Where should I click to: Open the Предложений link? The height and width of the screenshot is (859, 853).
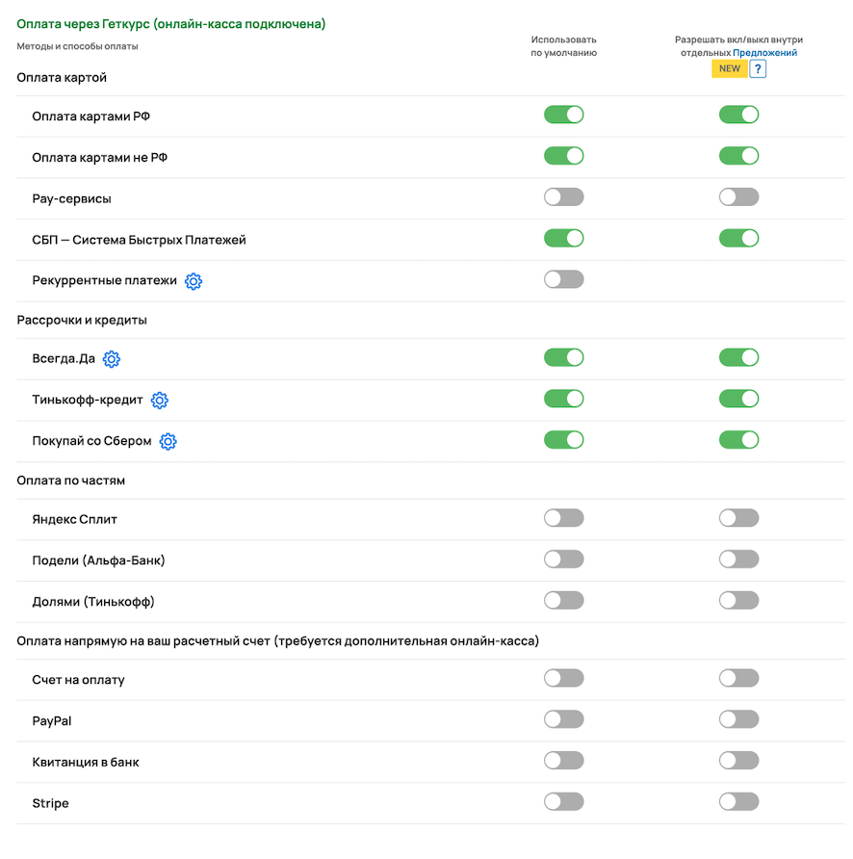point(764,53)
